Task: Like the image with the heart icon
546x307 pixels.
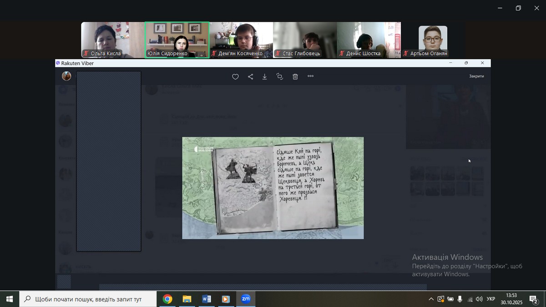Action: pyautogui.click(x=235, y=77)
